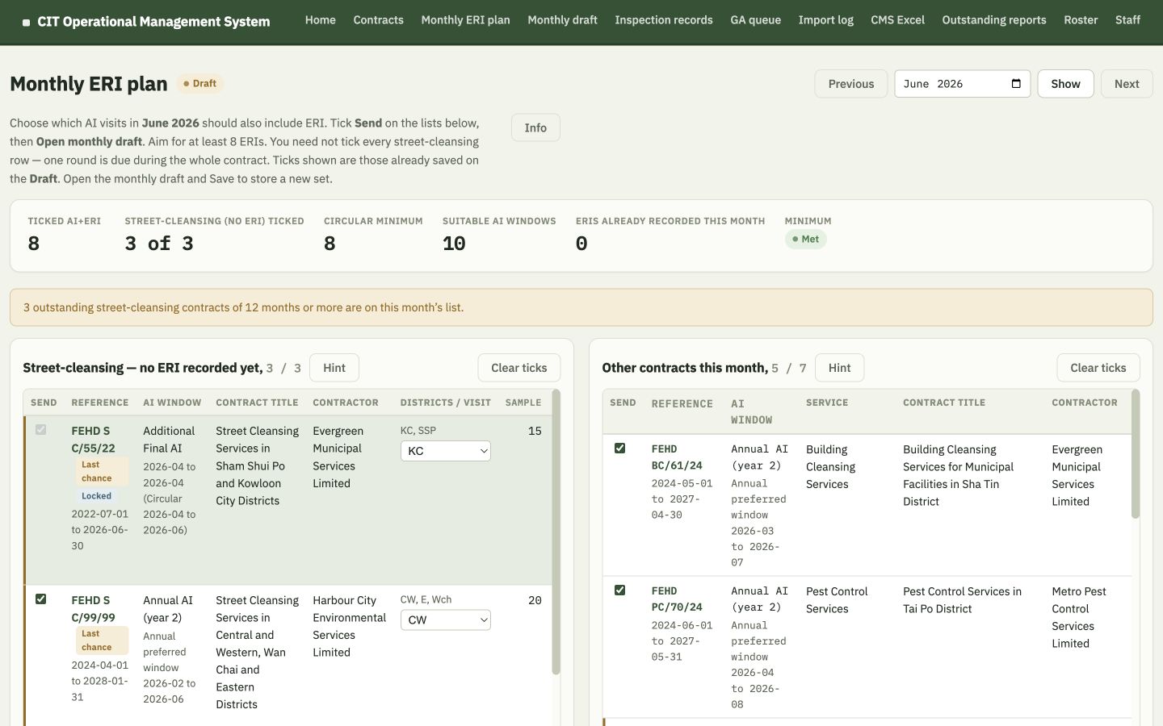1163x726 pixels.
Task: Toggle Send checkbox for FEHD S C/99/99
Action: (40, 599)
